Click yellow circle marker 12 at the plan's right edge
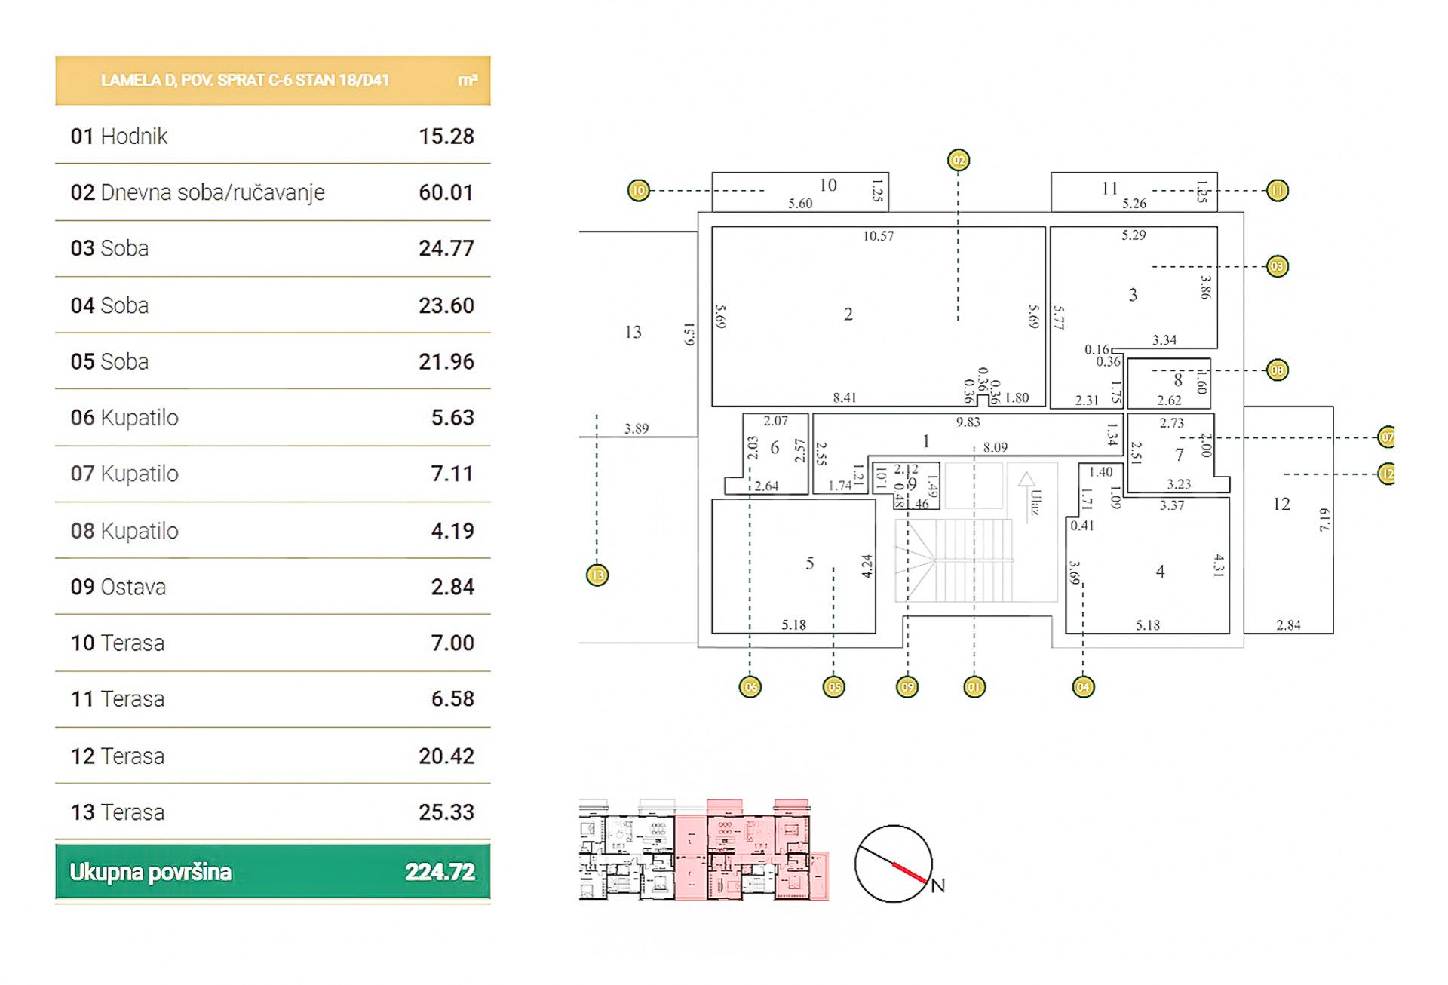Viewport: 1448px width, 985px height. [1386, 474]
